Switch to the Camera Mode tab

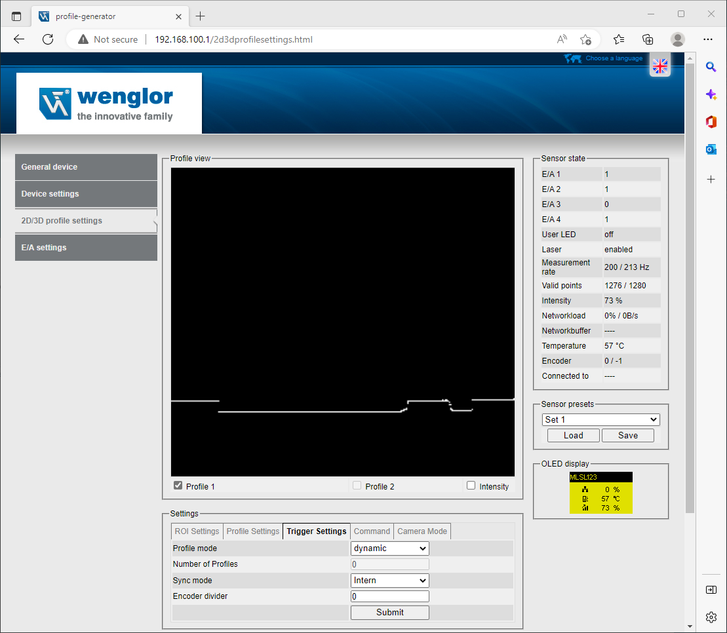point(422,531)
